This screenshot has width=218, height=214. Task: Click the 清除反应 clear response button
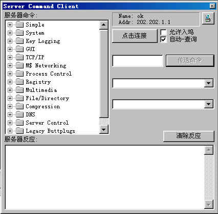188,136
